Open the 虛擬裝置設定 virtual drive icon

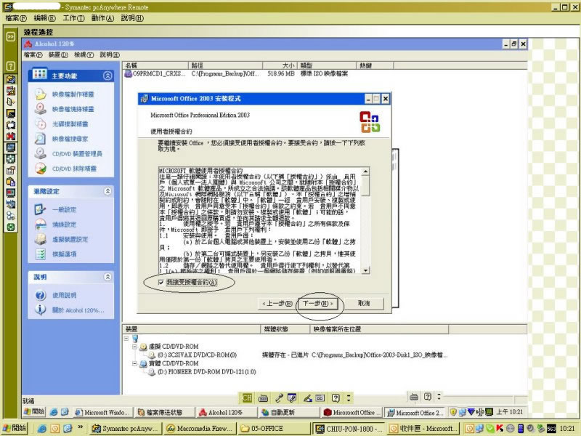click(x=41, y=239)
